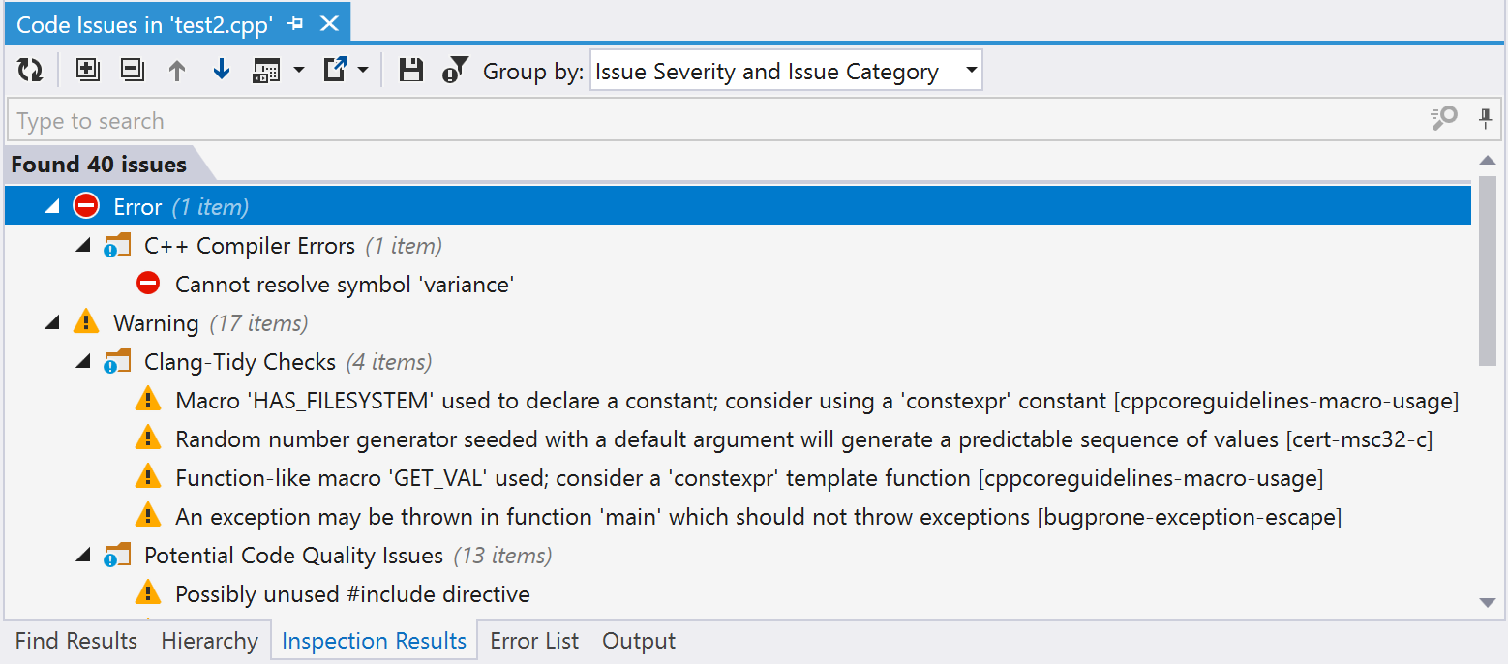Switch to the Error List tab
Image resolution: width=1508 pixels, height=664 pixels.
click(x=534, y=641)
